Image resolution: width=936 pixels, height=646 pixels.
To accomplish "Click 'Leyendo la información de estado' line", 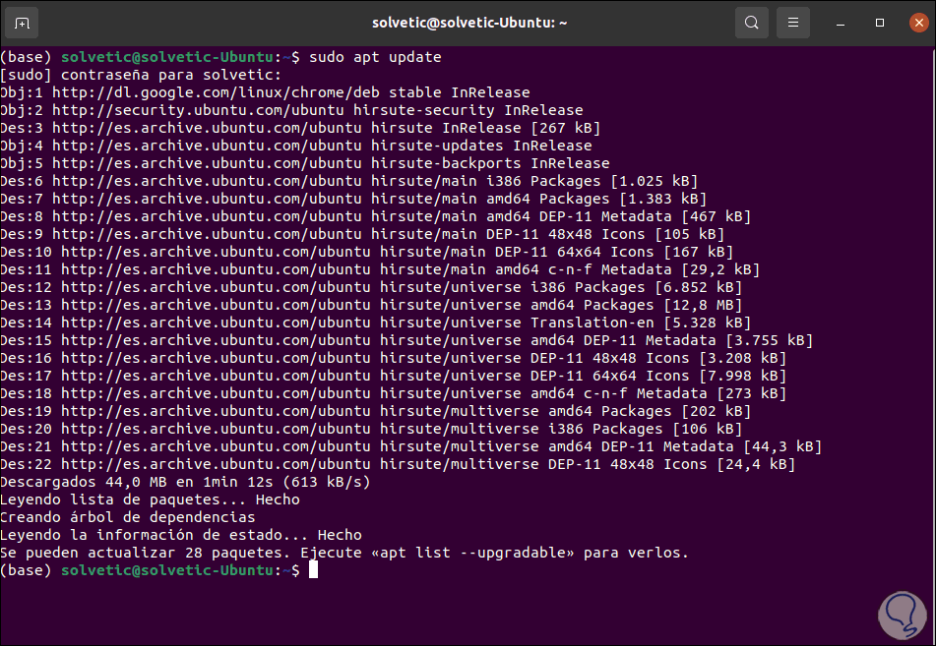I will 181,535.
